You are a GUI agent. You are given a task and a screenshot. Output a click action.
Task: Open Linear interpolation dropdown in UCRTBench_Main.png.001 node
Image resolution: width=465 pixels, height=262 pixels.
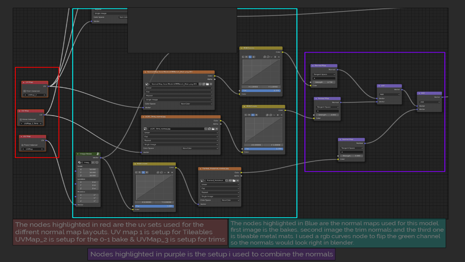click(x=179, y=88)
